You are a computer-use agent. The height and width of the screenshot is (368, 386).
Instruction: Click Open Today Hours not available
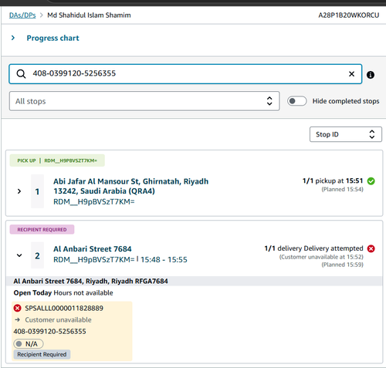63,293
